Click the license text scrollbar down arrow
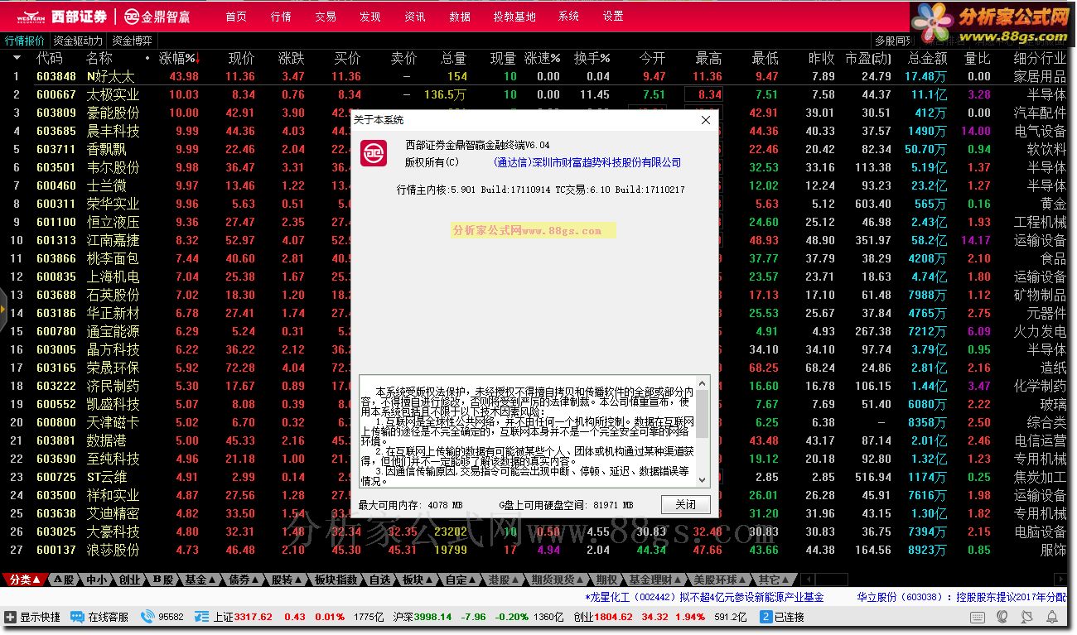1077x635 pixels. click(x=703, y=480)
